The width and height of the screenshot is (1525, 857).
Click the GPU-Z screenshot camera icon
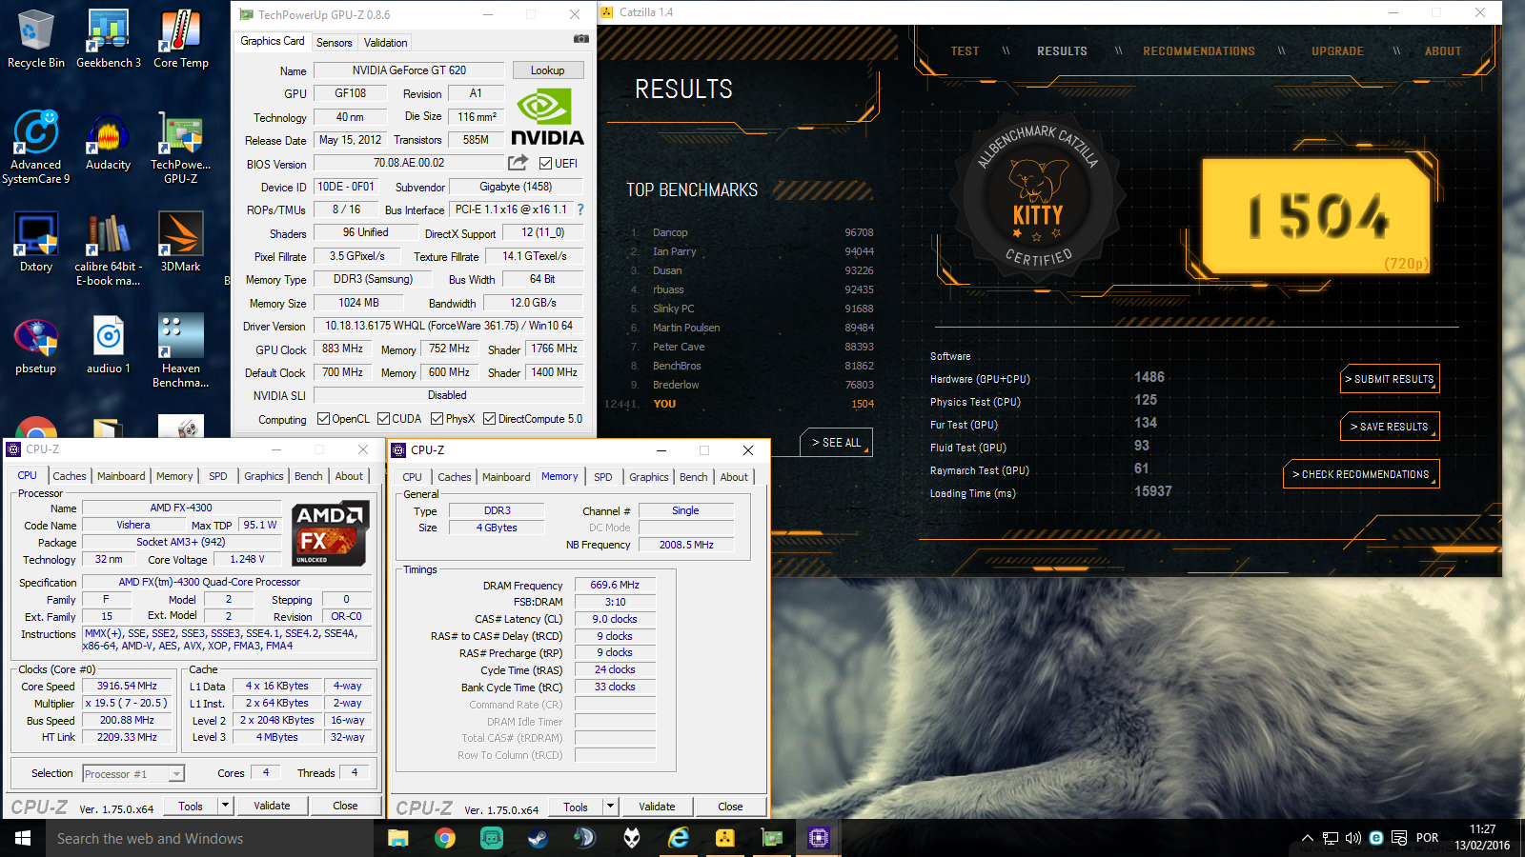(580, 39)
